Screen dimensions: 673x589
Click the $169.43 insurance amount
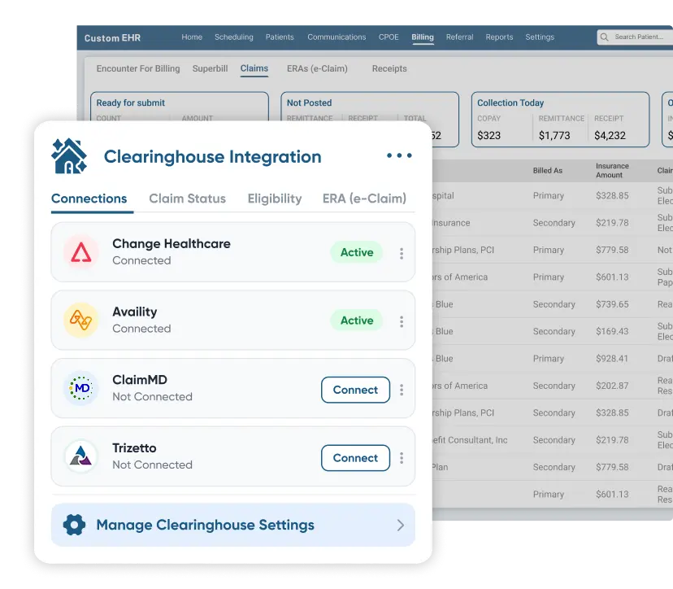click(612, 331)
